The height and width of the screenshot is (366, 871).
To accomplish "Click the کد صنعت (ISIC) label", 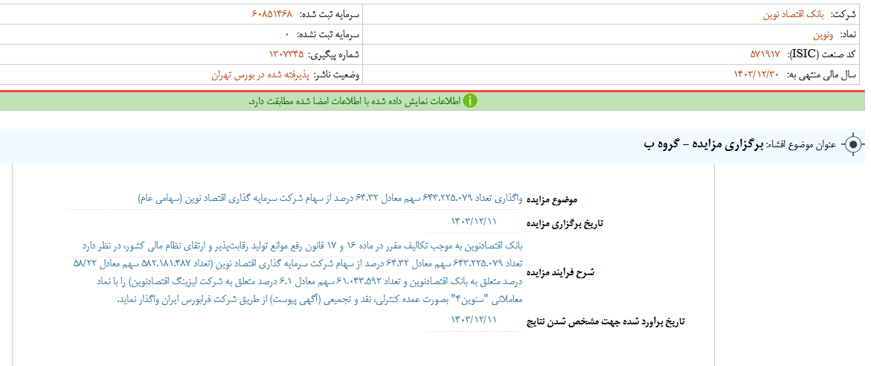I will [823, 54].
